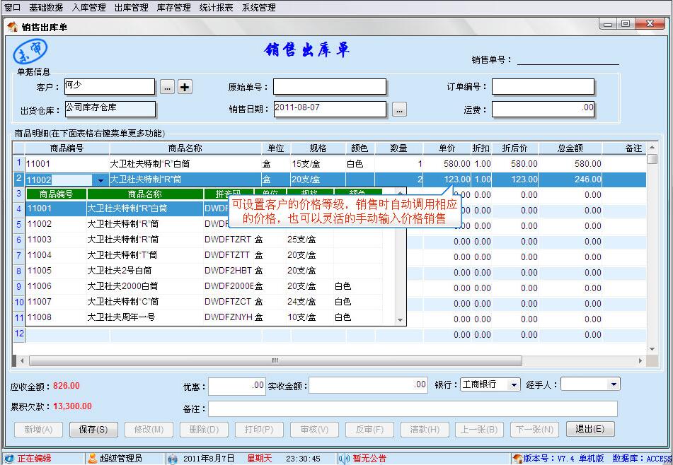Click the clock icon beside 2011年8月7日

pyautogui.click(x=173, y=457)
